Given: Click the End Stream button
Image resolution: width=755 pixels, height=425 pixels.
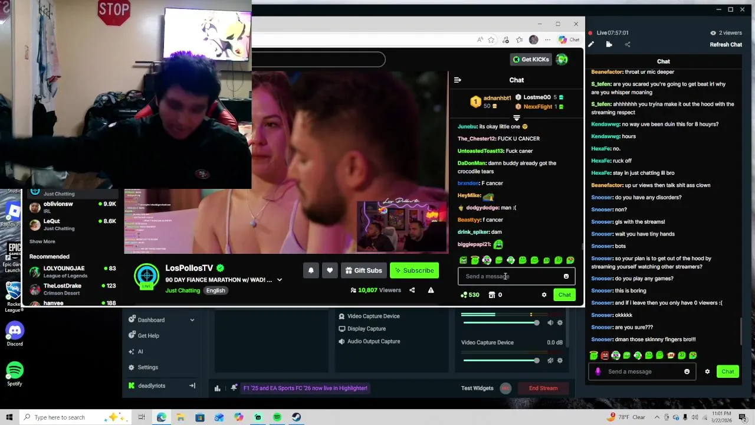Looking at the screenshot, I should point(543,388).
